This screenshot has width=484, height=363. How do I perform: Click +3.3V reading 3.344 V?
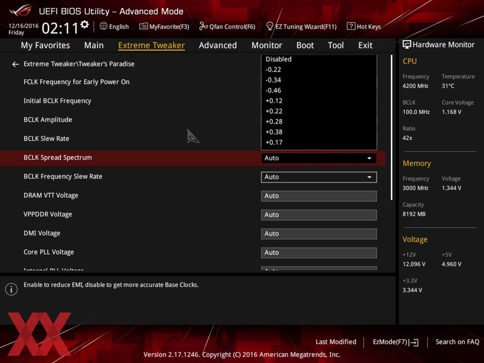point(412,290)
